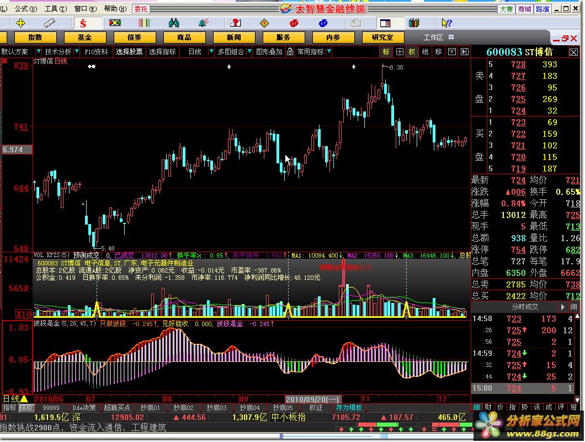Viewport: 585px width, 442px height.
Task: Click the lock icon beside 图形叠加
Action: [290, 52]
